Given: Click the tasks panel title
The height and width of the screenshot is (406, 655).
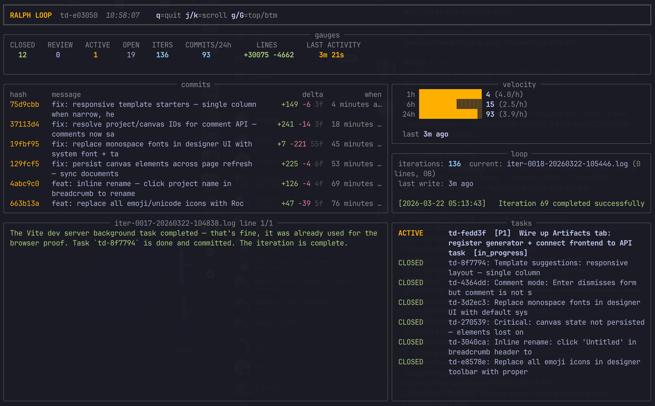Looking at the screenshot, I should click(521, 223).
